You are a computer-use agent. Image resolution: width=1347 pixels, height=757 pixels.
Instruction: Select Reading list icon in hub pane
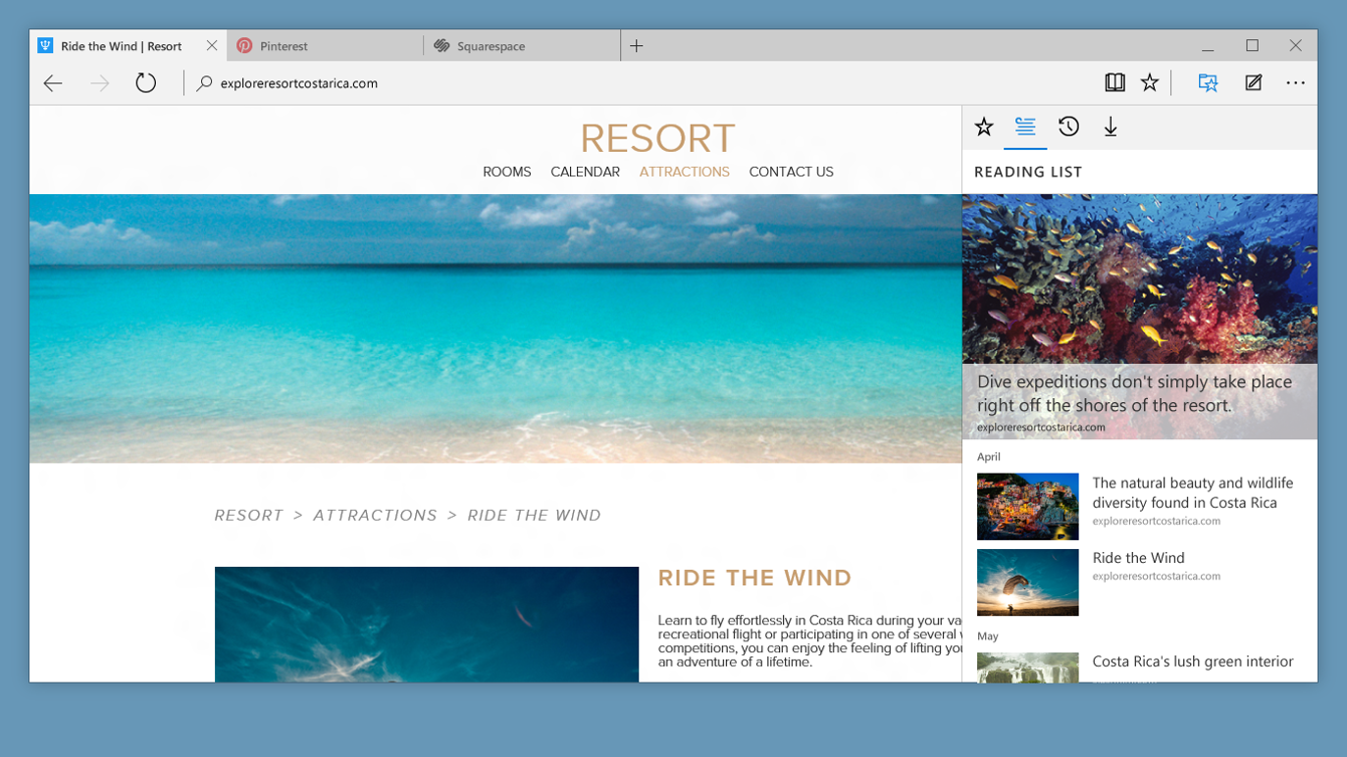point(1025,126)
